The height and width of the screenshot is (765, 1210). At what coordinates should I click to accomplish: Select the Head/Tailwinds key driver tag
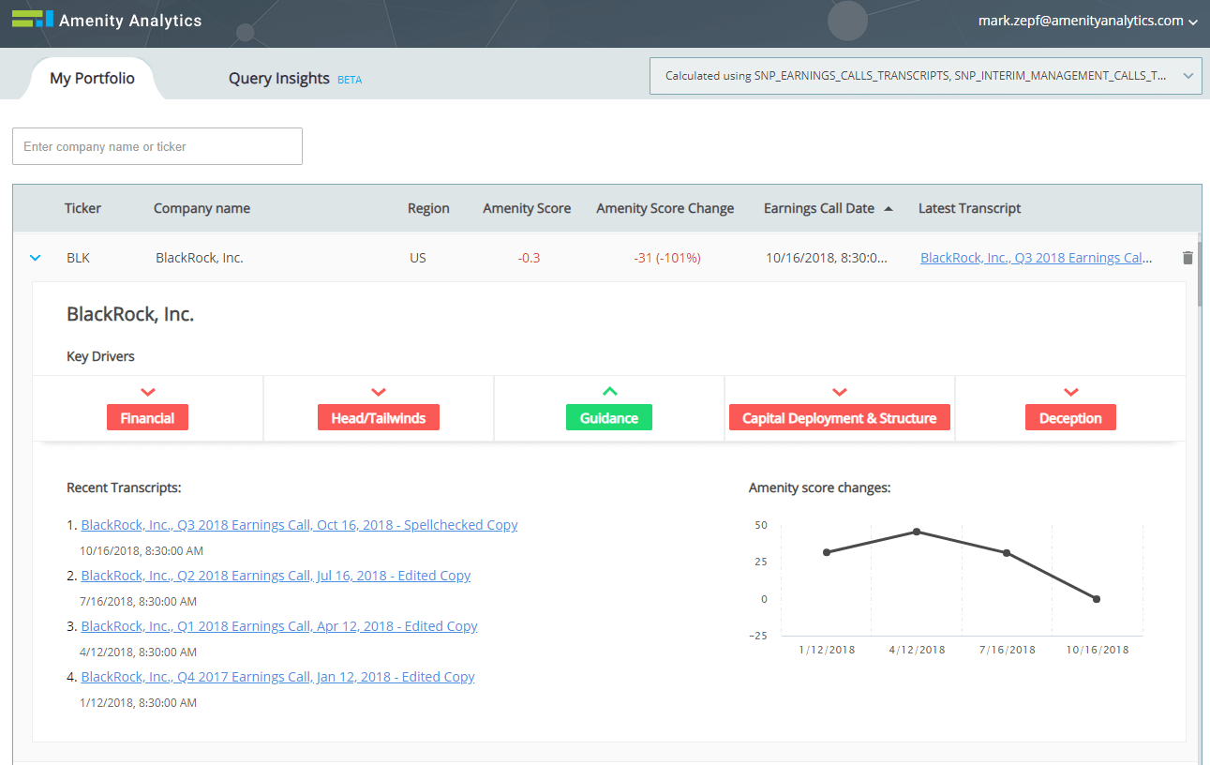coord(379,418)
